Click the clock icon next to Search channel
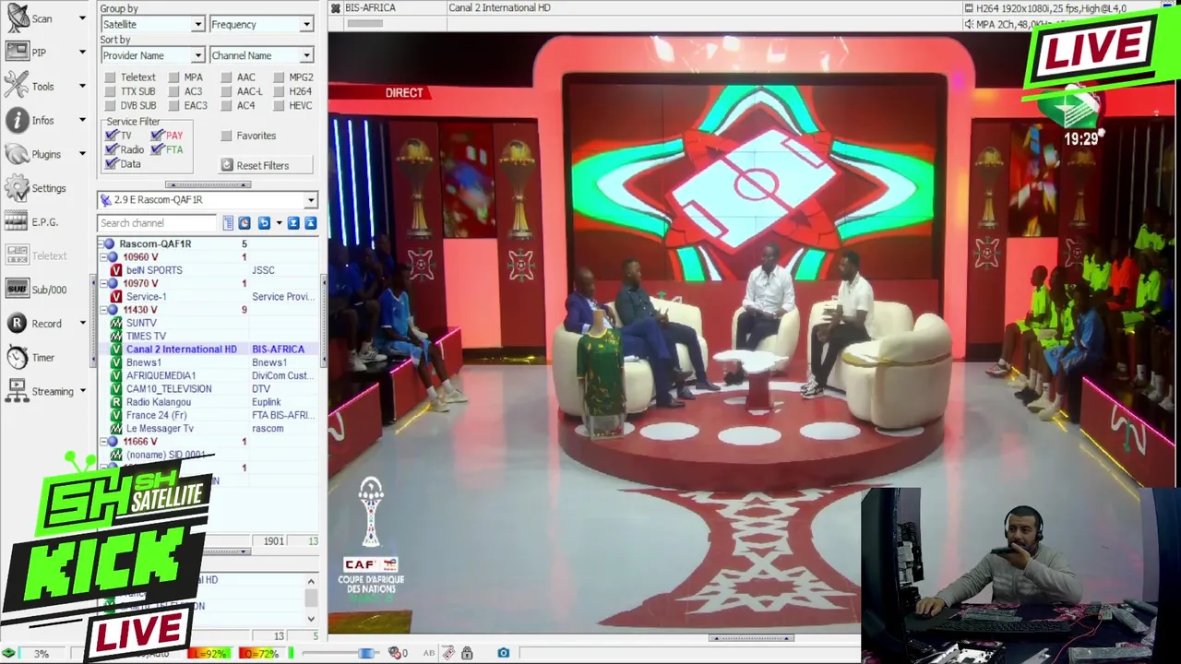The height and width of the screenshot is (664, 1181). (x=245, y=223)
